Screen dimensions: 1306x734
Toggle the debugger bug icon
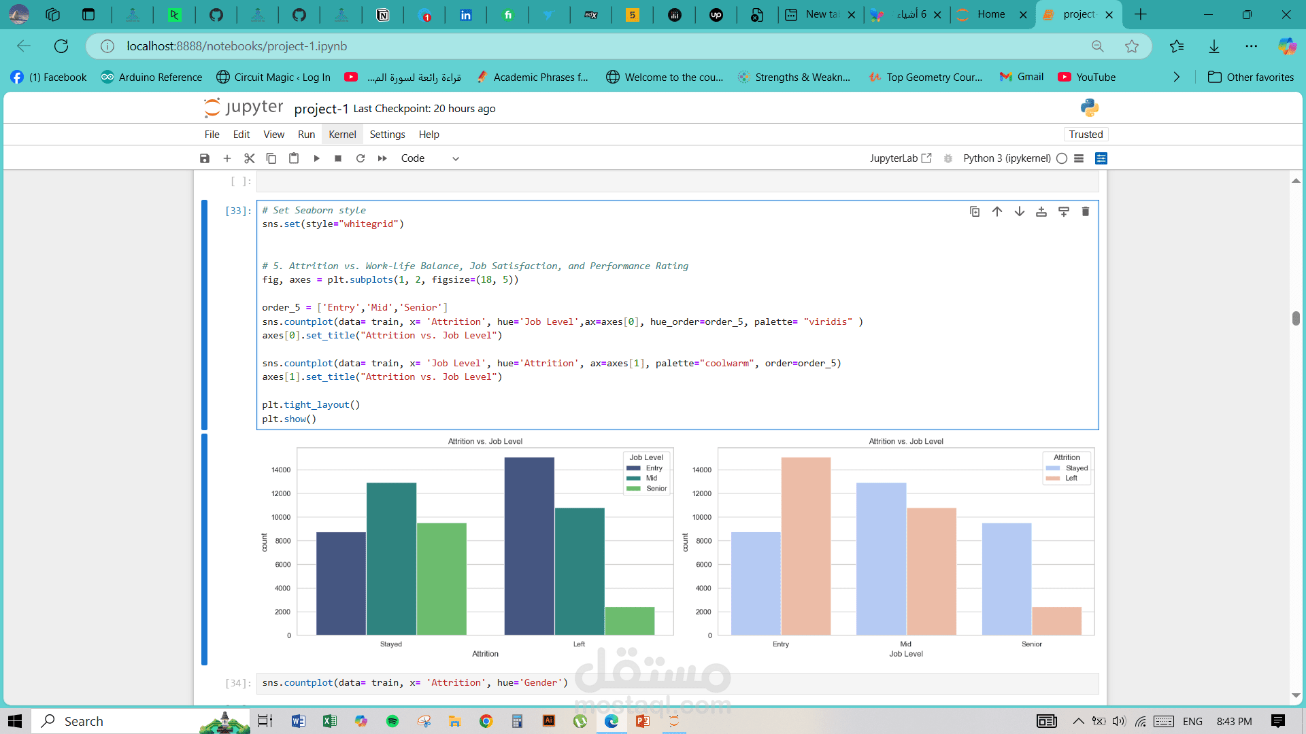(948, 158)
